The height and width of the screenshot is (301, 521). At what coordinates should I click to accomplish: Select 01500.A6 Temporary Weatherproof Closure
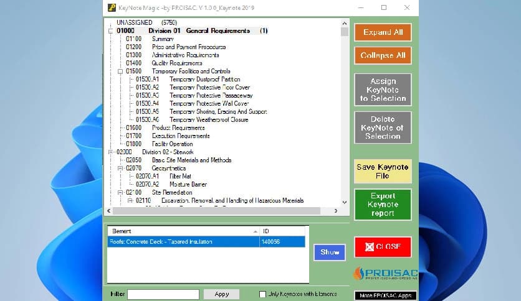pos(192,119)
